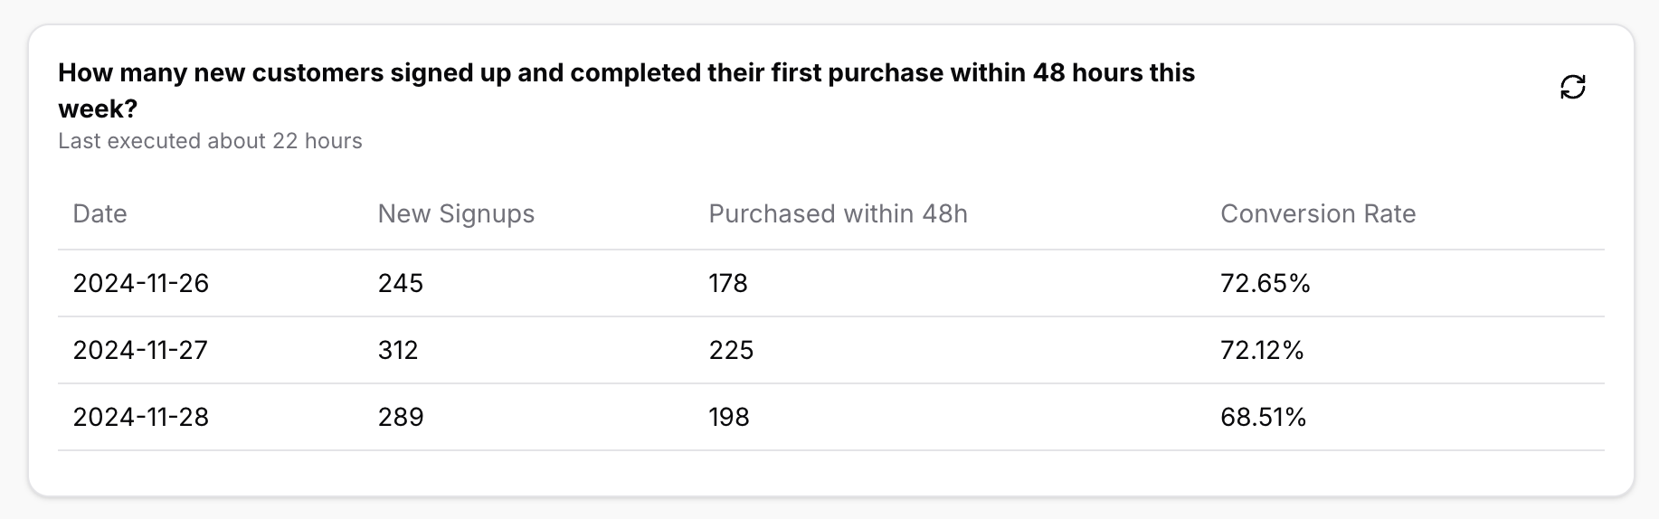Click the 245 new signups value
Viewport: 1659px width, 519px height.
(x=401, y=283)
